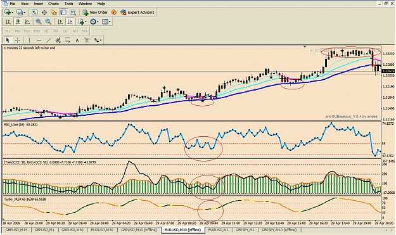The width and height of the screenshot is (396, 235).
Task: Select the EURUSD,M10 (offline) tab
Action: pyautogui.click(x=182, y=230)
